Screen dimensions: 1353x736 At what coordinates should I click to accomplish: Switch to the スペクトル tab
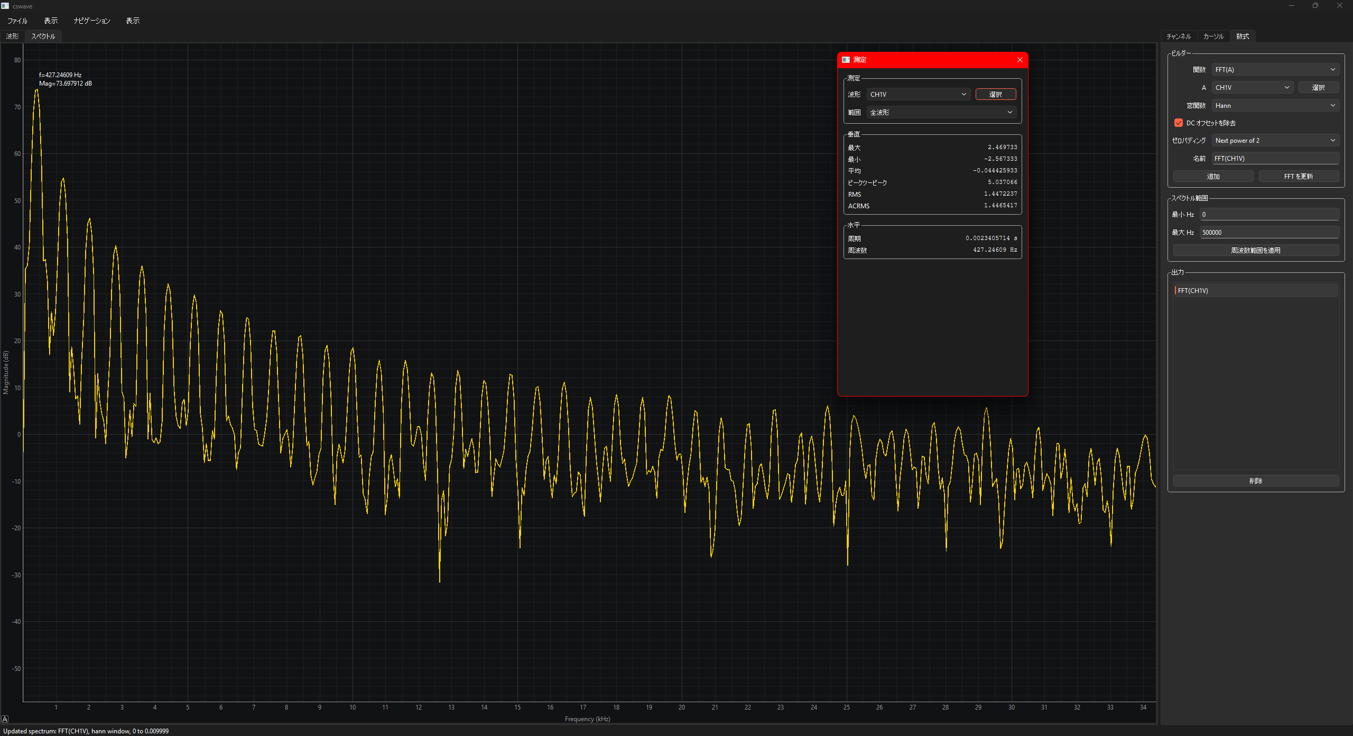[43, 36]
